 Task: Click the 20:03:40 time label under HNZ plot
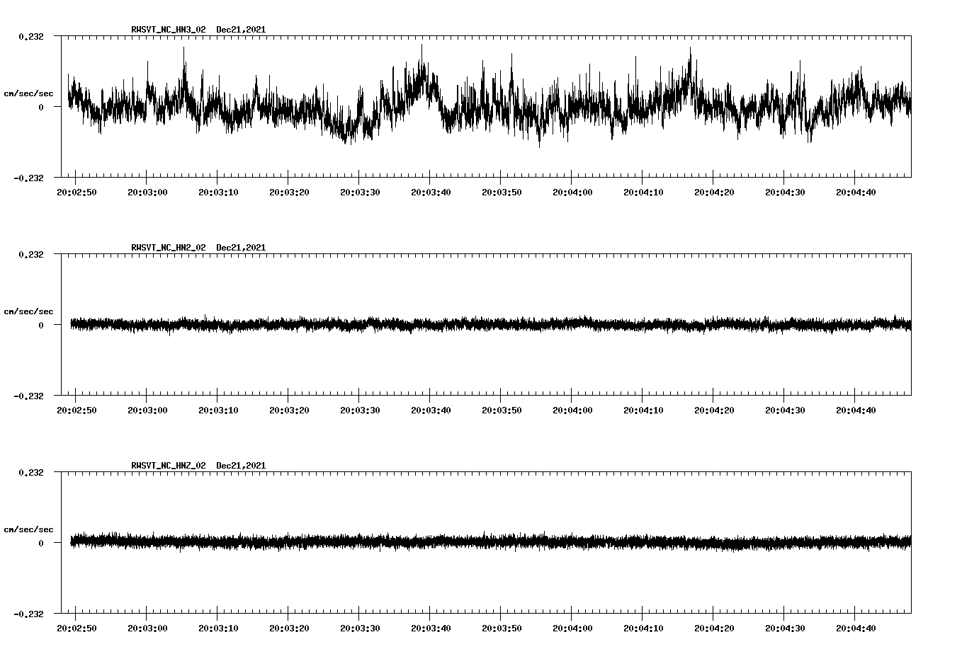(x=431, y=628)
